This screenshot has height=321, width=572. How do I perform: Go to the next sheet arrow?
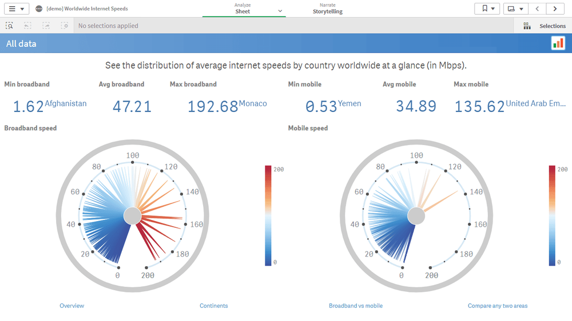[555, 9]
